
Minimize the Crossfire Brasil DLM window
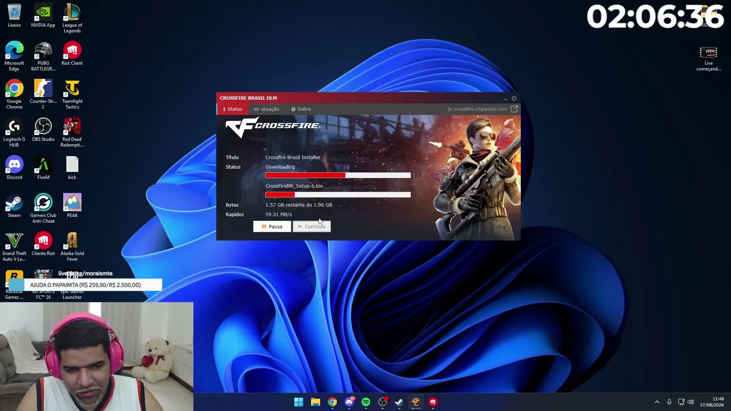coord(505,98)
